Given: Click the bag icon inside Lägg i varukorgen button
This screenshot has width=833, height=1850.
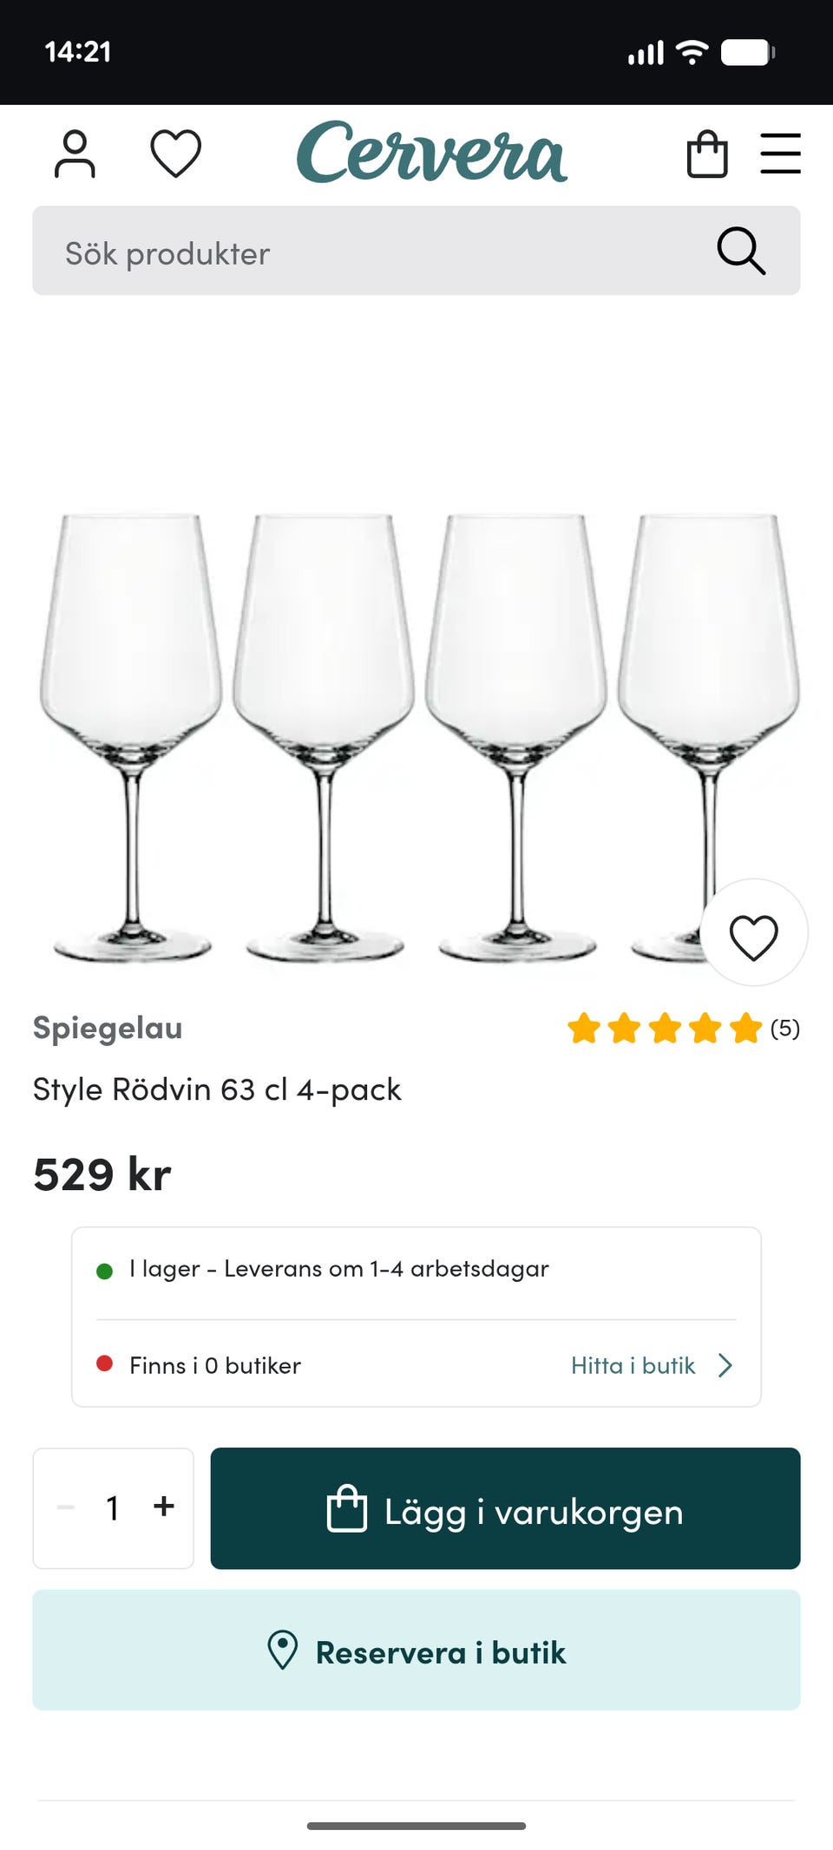Looking at the screenshot, I should (348, 1509).
